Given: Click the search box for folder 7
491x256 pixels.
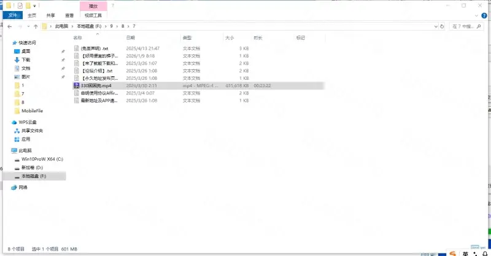Looking at the screenshot, I should tap(468, 26).
